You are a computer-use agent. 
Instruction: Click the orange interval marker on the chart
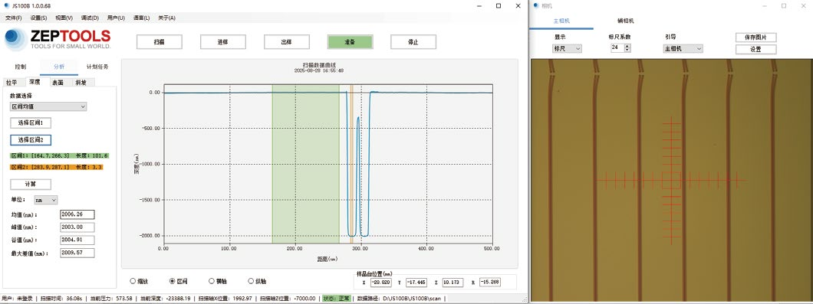351,163
